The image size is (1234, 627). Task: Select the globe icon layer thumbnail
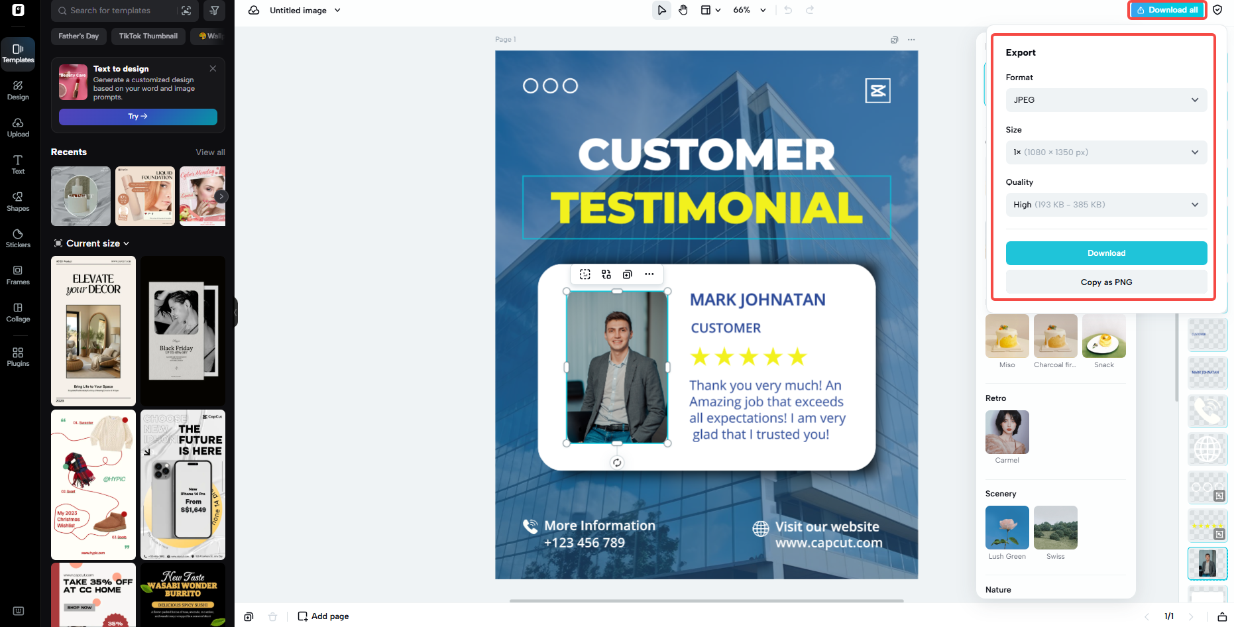1207,449
